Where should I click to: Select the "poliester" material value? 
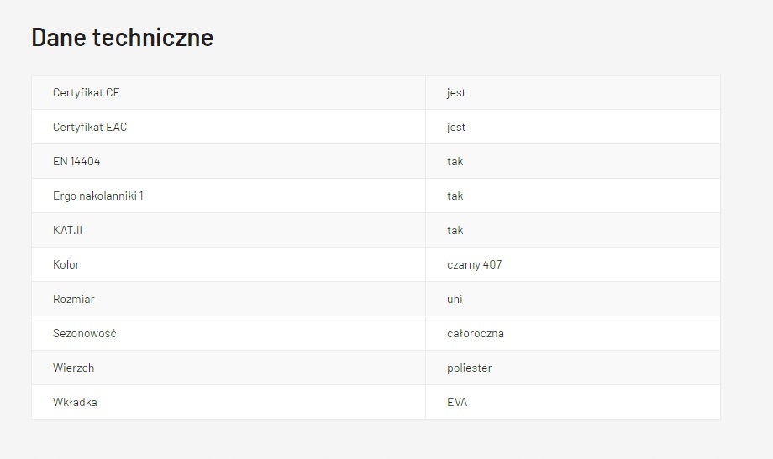pyautogui.click(x=470, y=368)
